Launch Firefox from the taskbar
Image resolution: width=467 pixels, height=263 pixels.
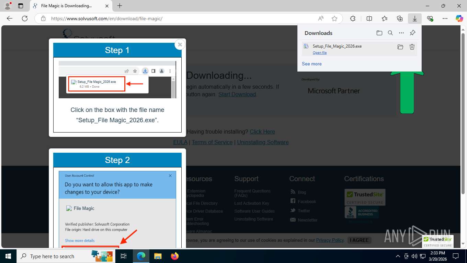coord(175,256)
